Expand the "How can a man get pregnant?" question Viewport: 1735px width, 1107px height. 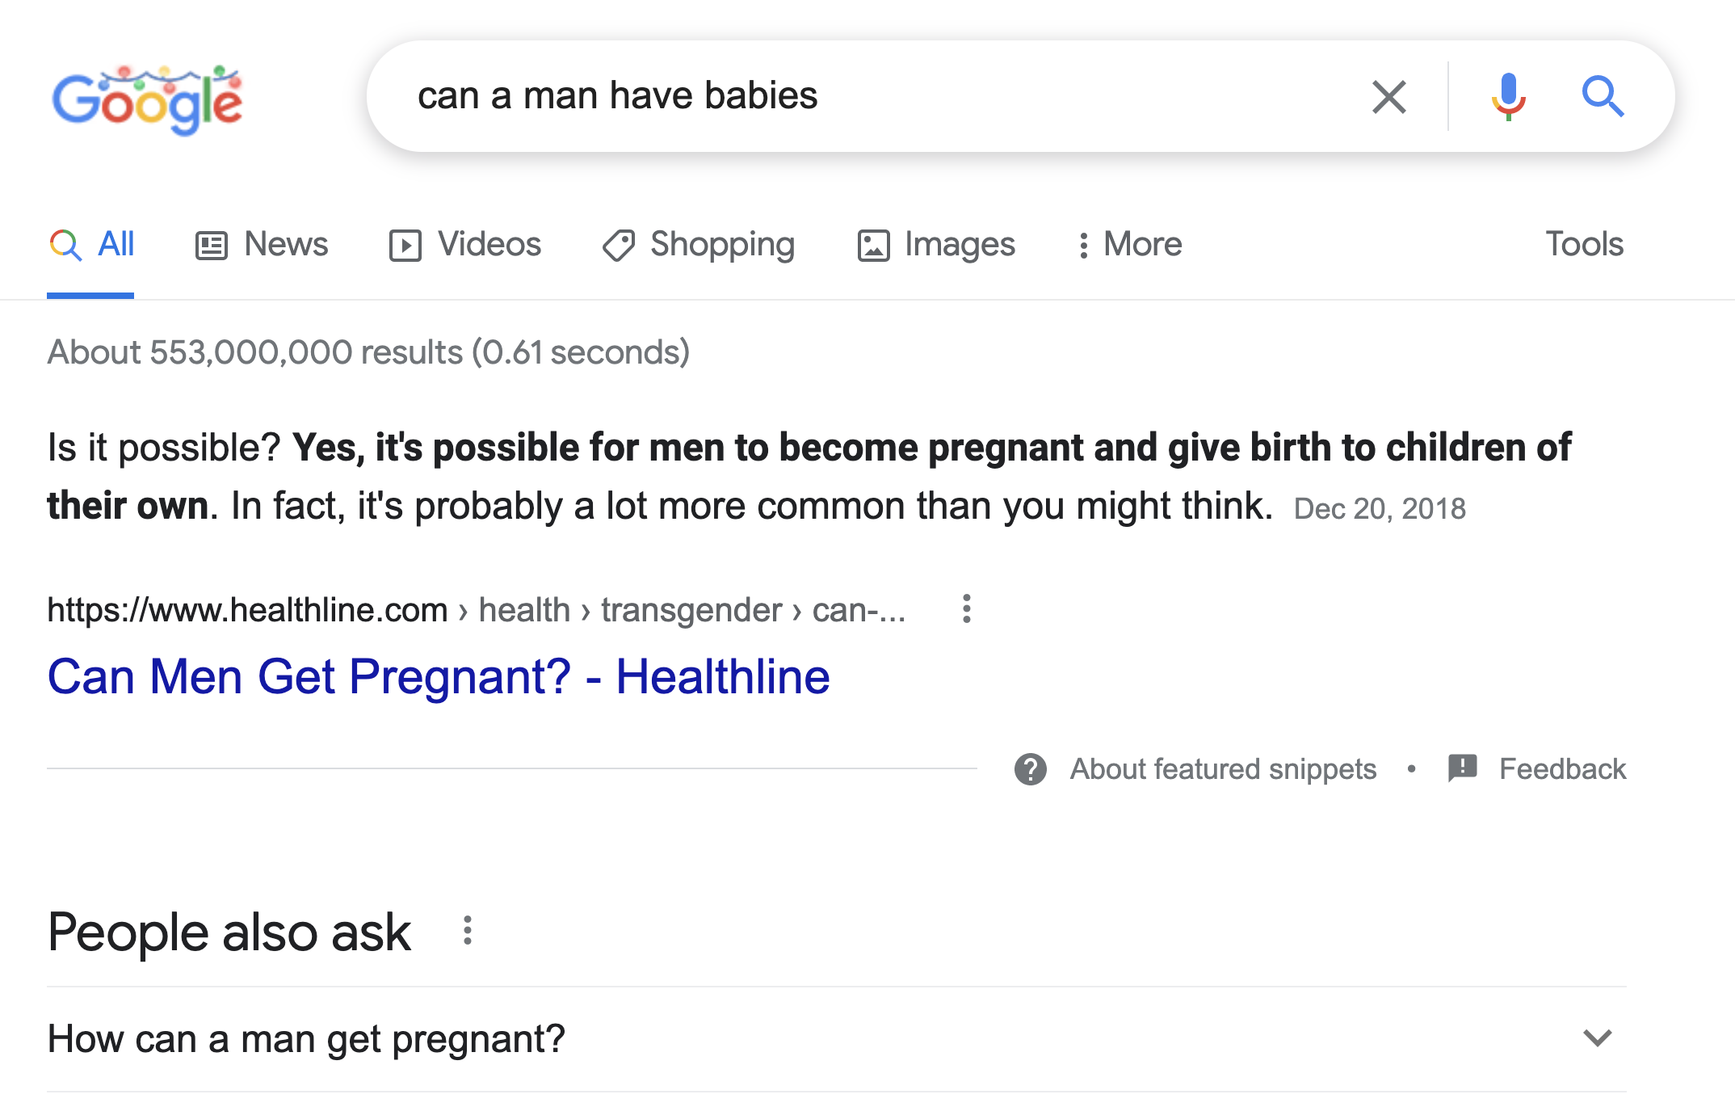(1596, 1038)
